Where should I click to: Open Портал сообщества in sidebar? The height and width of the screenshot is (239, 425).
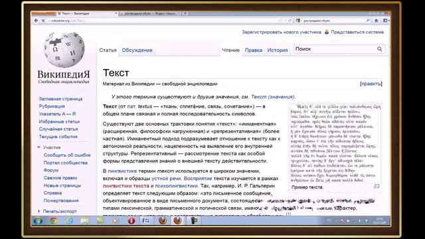pos(66,163)
